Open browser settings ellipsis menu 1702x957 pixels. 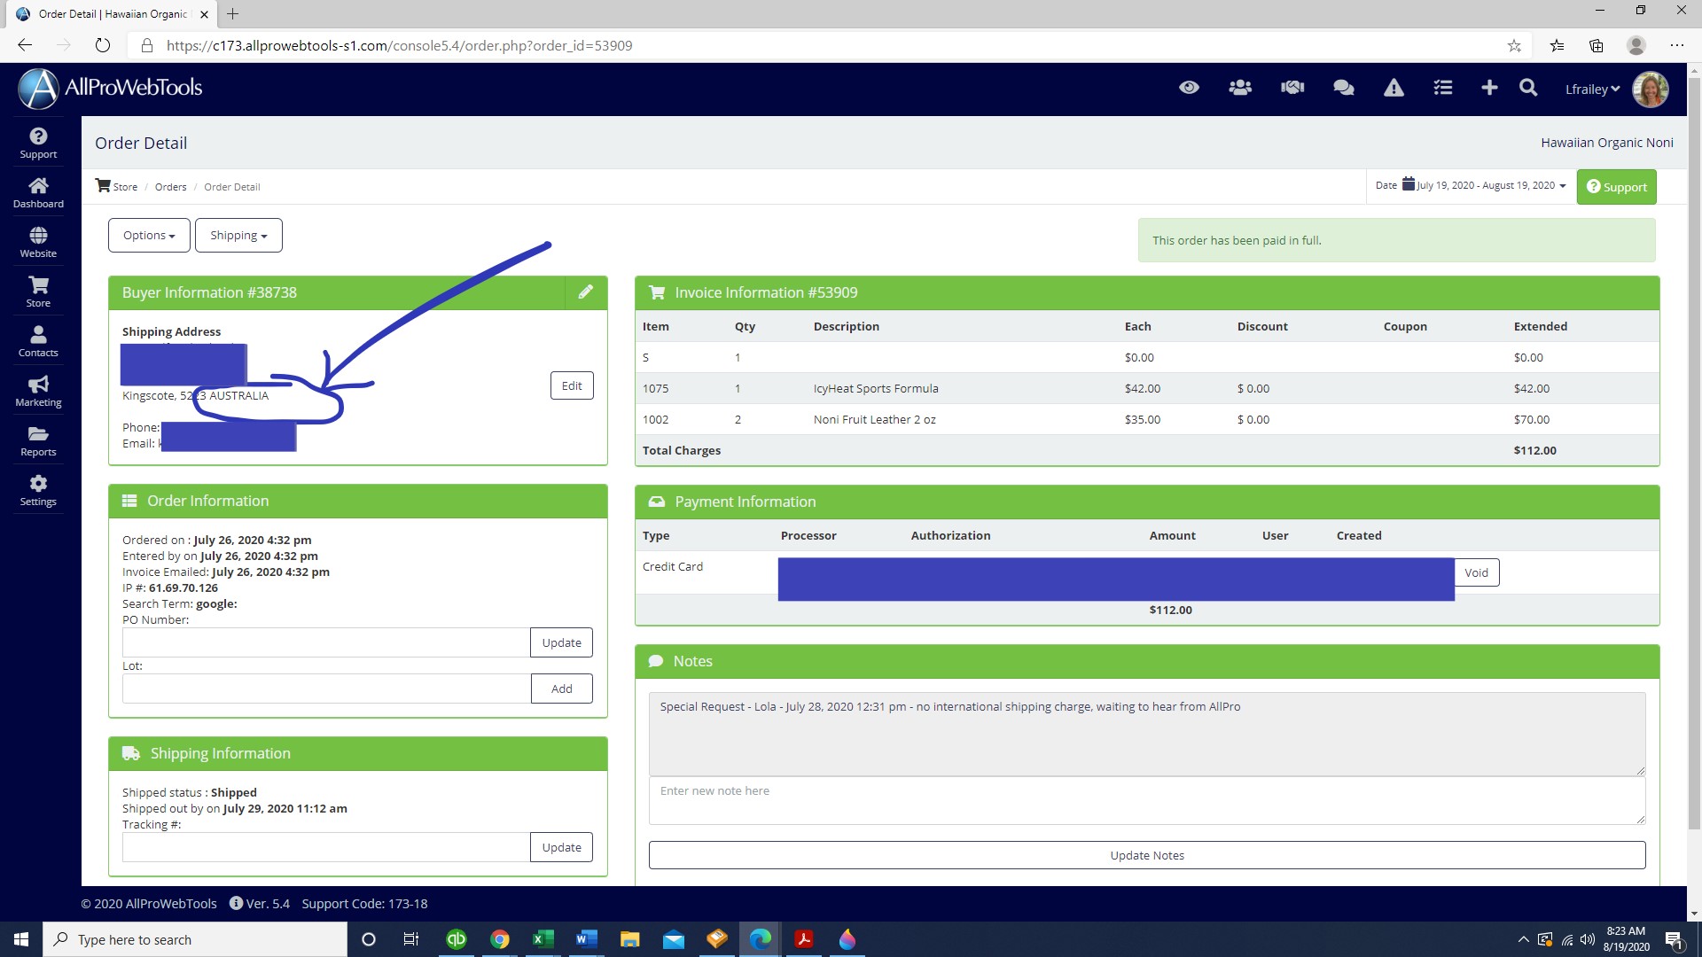pyautogui.click(x=1676, y=45)
